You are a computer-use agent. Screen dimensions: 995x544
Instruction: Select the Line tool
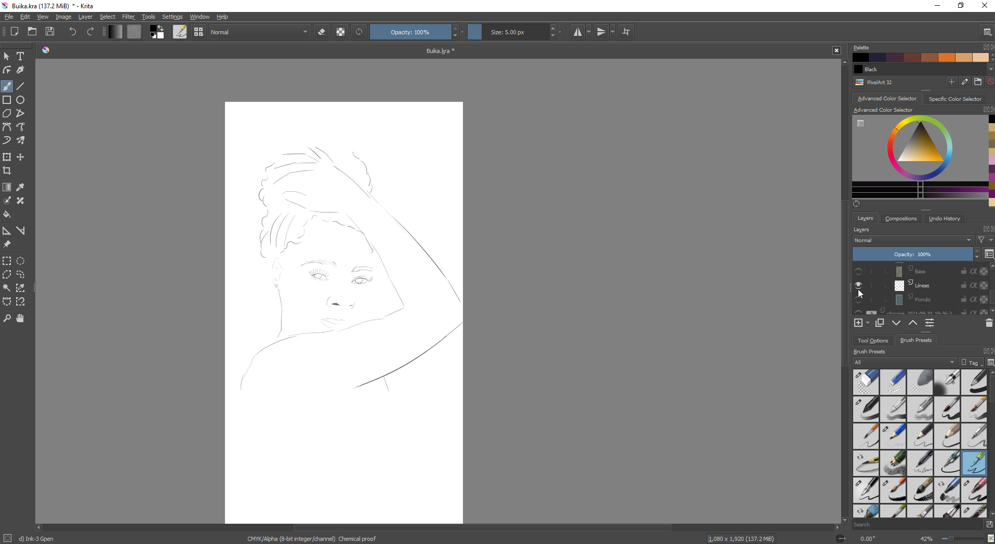tap(20, 86)
